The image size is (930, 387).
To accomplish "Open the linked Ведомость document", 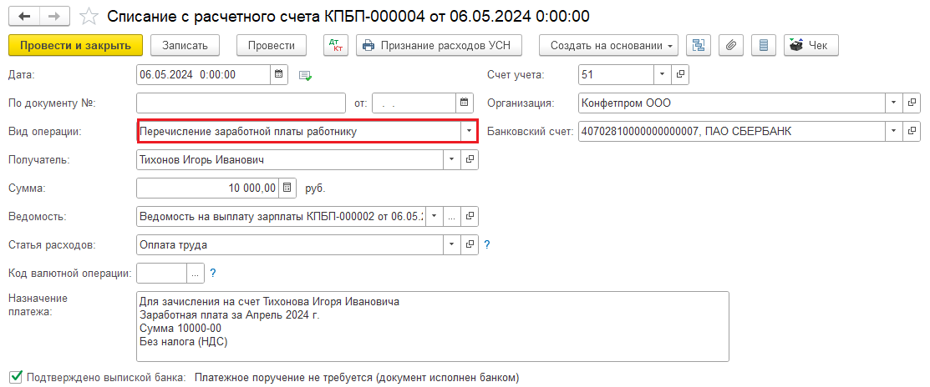I will click(469, 217).
